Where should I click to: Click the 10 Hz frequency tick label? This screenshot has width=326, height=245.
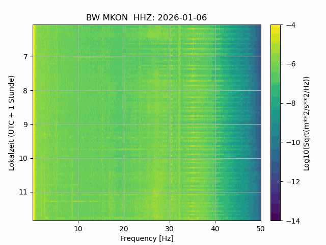tap(78, 229)
